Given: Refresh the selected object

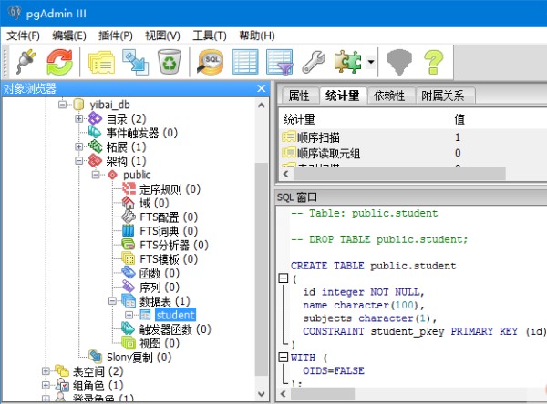Looking at the screenshot, I should [59, 62].
